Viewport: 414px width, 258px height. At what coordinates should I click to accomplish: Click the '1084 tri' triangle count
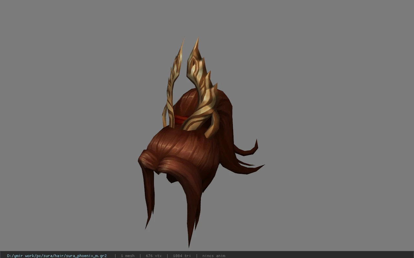coord(182,256)
